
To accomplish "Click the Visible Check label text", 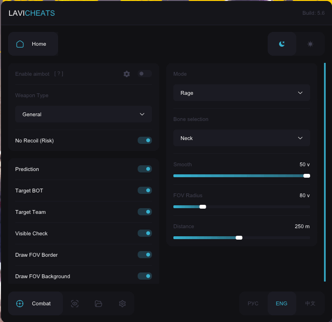I will click(x=31, y=233).
